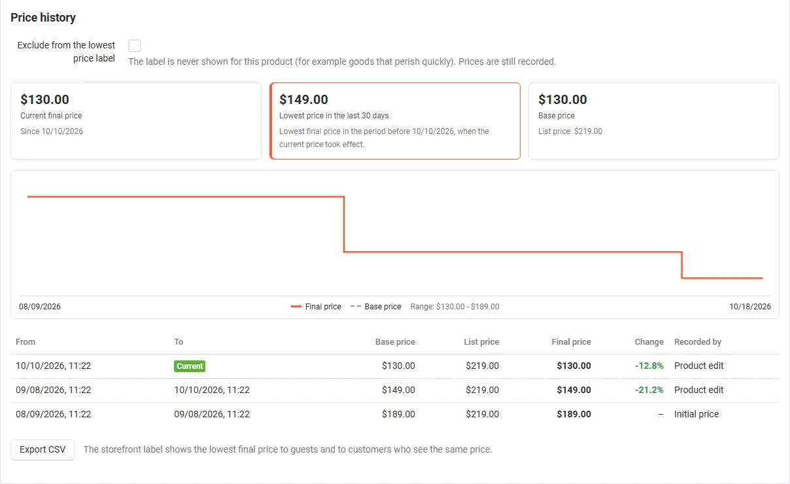This screenshot has height=484, width=790.
Task: Click the -21.2% change value
Action: click(649, 390)
